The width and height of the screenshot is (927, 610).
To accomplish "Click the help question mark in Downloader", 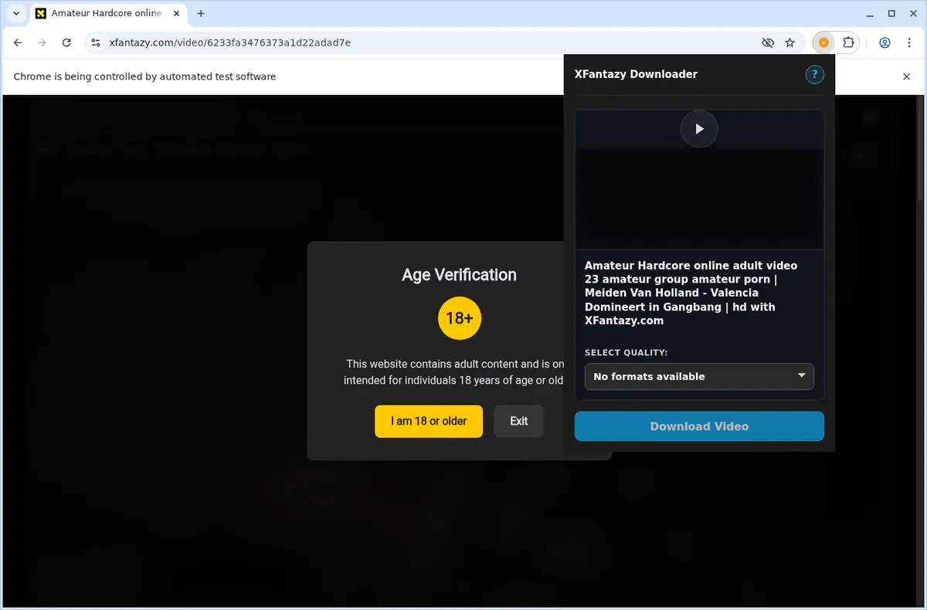I will [814, 74].
